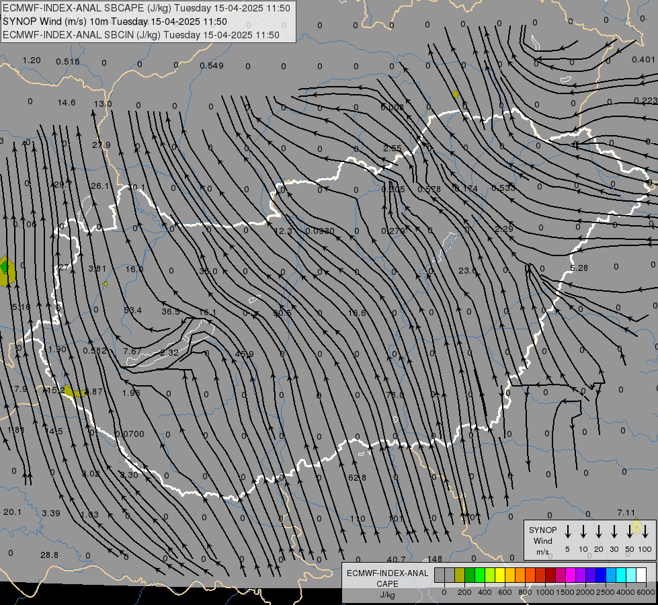Click the 36.5 value on the map
The width and height of the screenshot is (658, 605).
(x=170, y=311)
